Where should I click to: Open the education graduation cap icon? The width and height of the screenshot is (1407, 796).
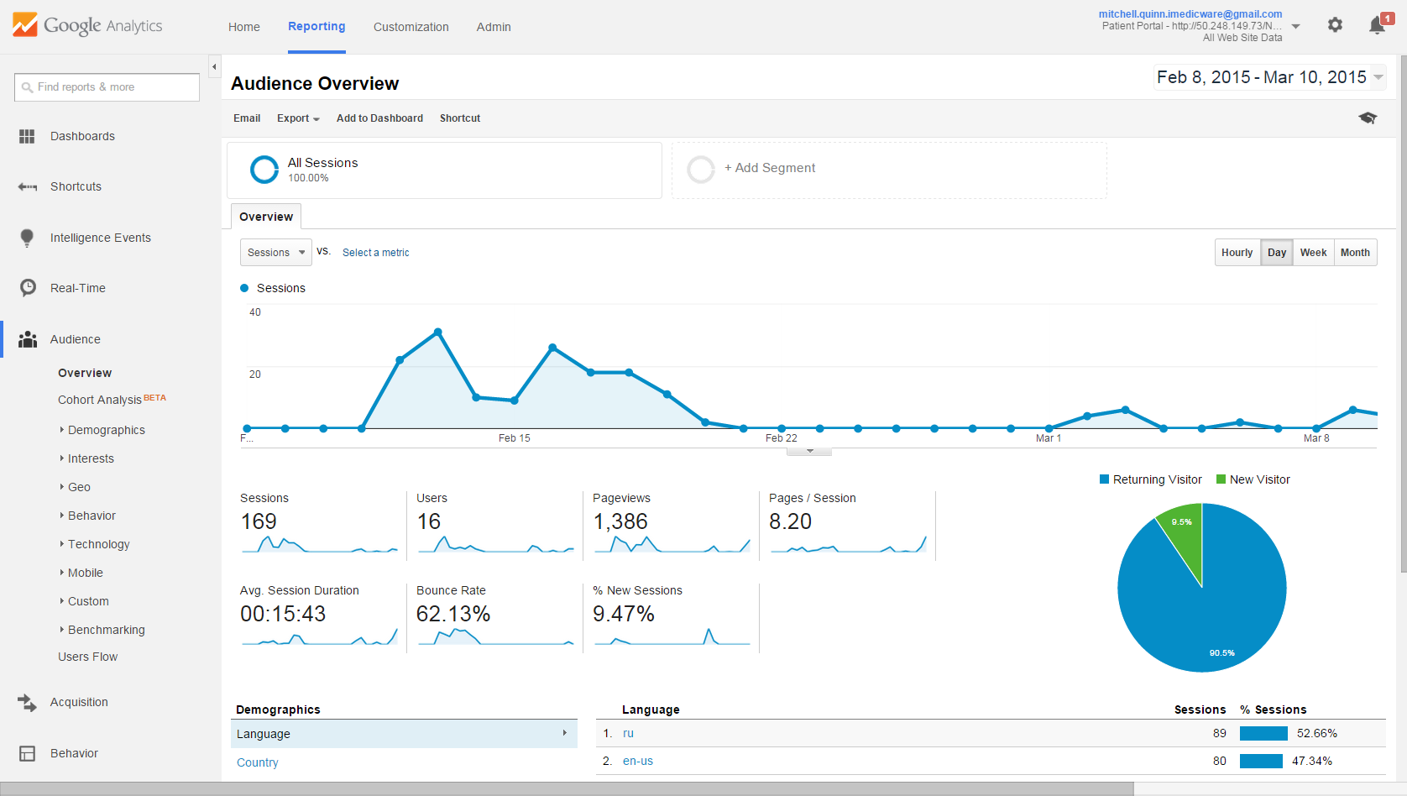1368,118
